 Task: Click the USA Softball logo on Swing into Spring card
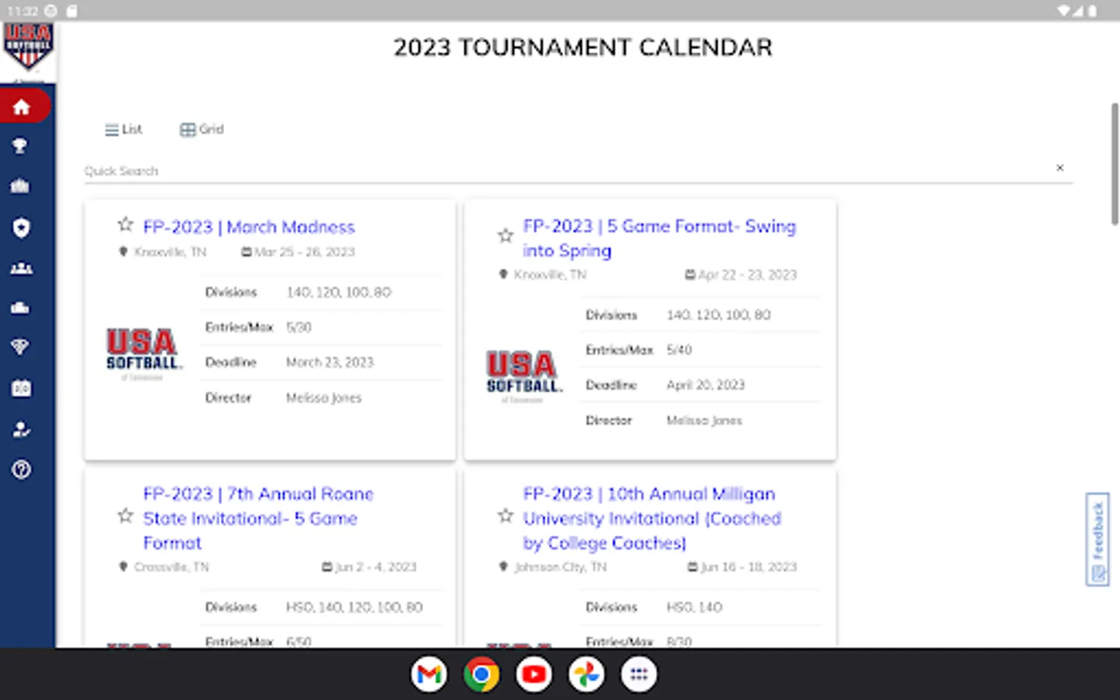click(x=524, y=376)
